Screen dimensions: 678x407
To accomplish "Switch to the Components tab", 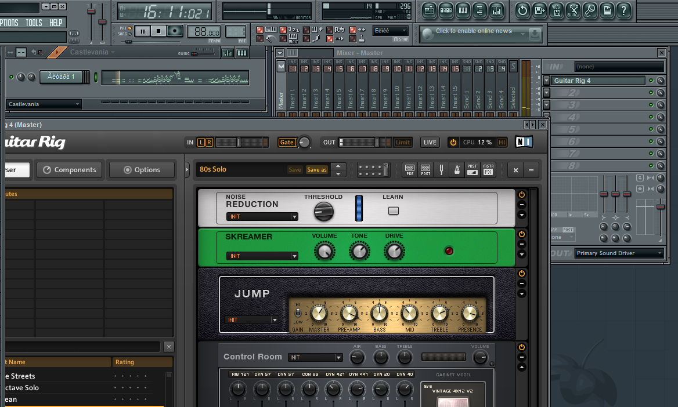I will click(70, 170).
